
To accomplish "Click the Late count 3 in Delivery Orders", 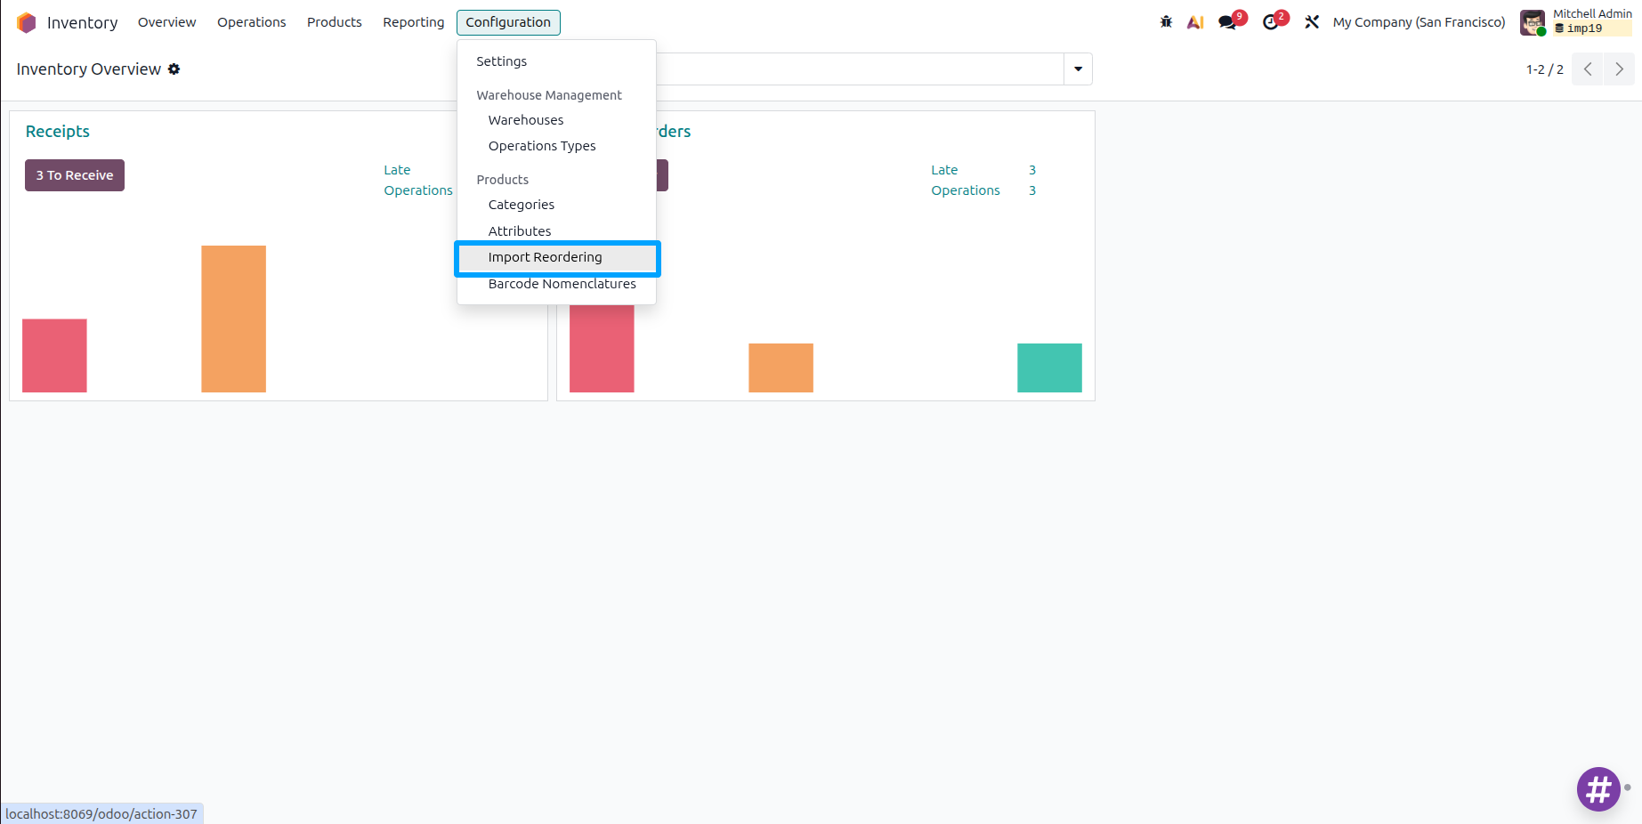I will coord(1032,170).
